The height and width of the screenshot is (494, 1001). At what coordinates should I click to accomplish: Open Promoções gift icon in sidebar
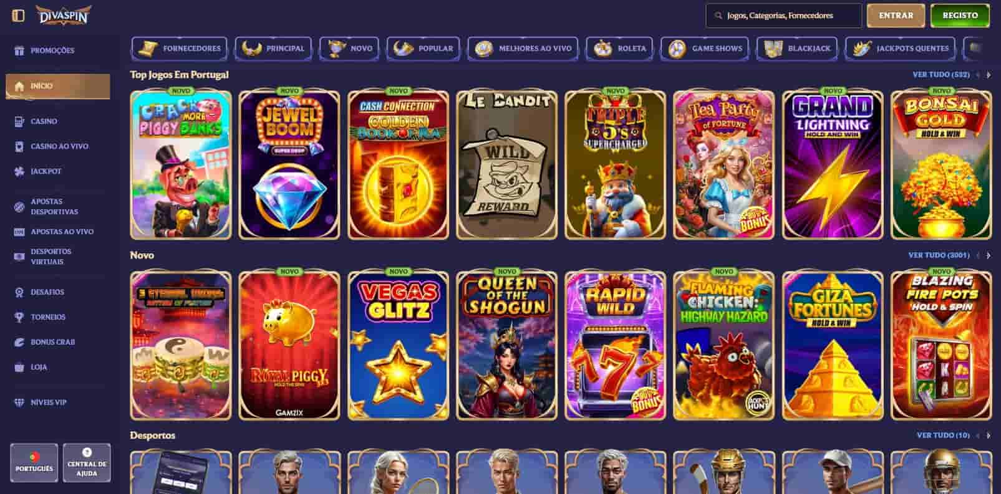click(x=19, y=50)
